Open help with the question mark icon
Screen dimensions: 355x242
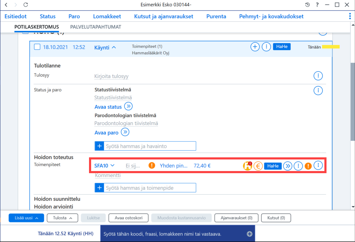point(317,5)
